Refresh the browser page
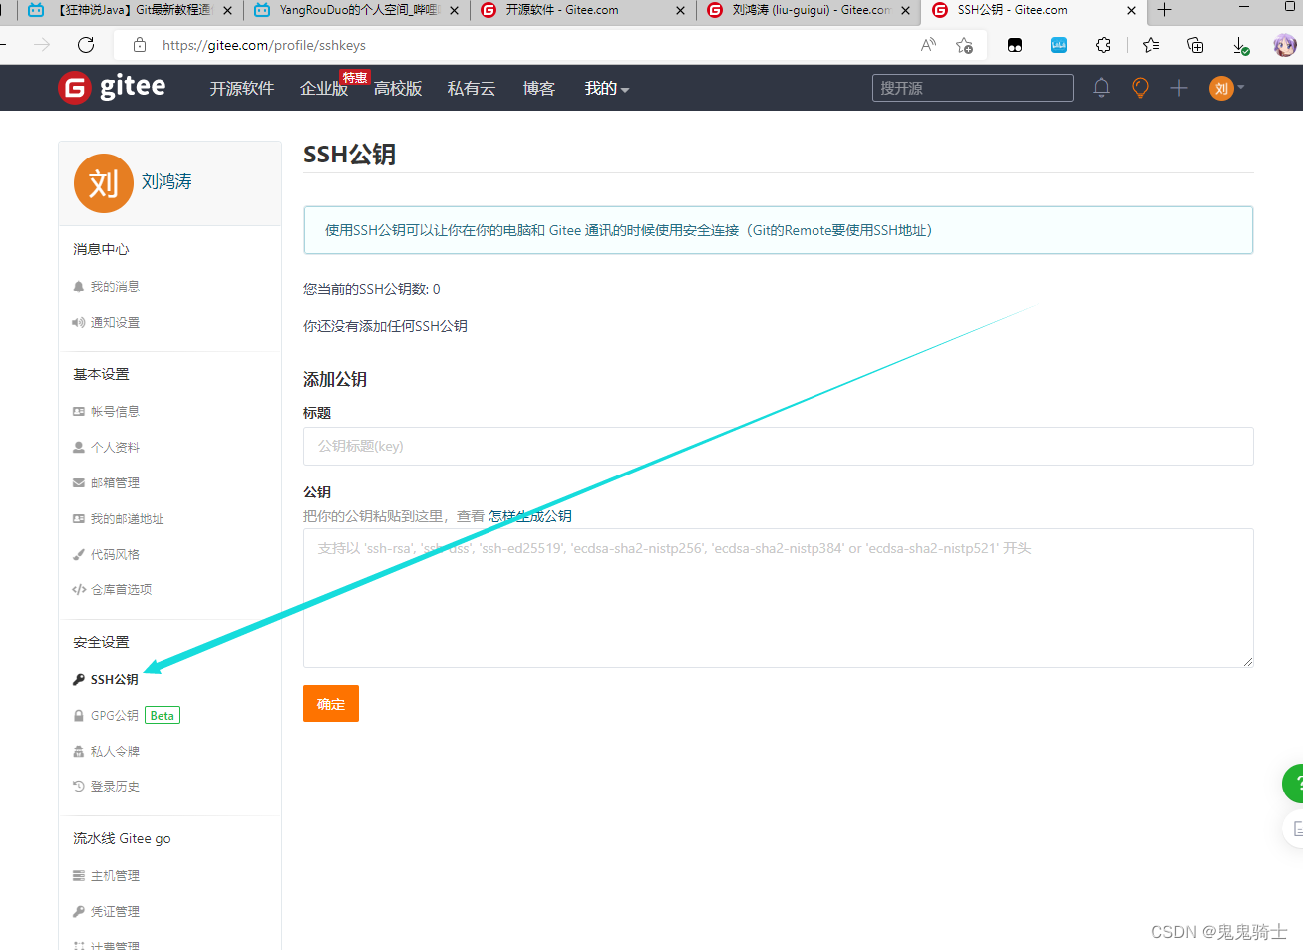The width and height of the screenshot is (1303, 950). pyautogui.click(x=86, y=45)
